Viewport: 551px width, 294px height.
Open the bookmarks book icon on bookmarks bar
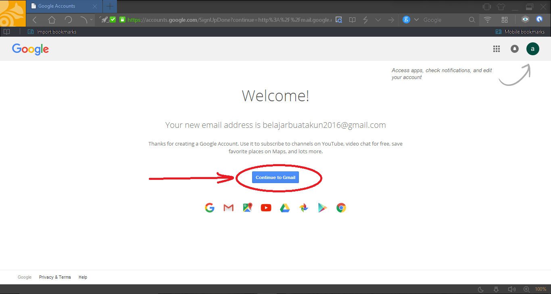coord(6,31)
